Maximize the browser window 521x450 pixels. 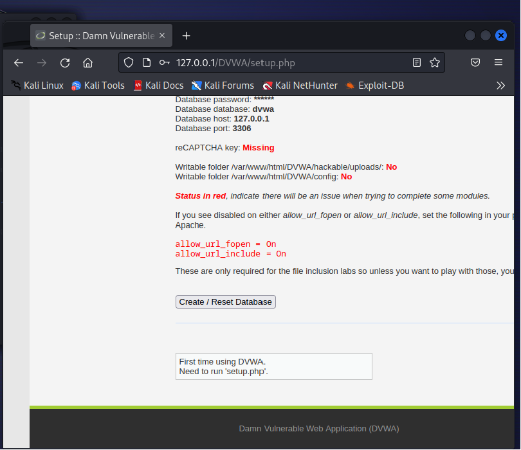(486, 35)
